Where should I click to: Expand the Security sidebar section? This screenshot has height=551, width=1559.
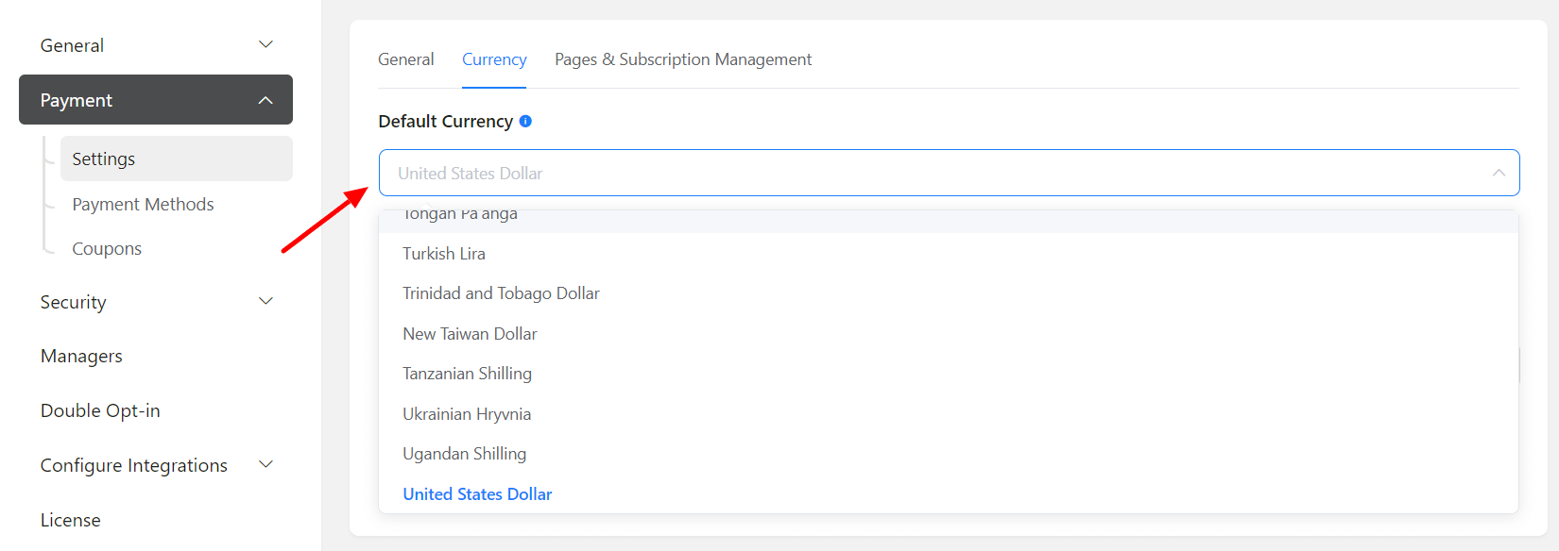pyautogui.click(x=266, y=301)
